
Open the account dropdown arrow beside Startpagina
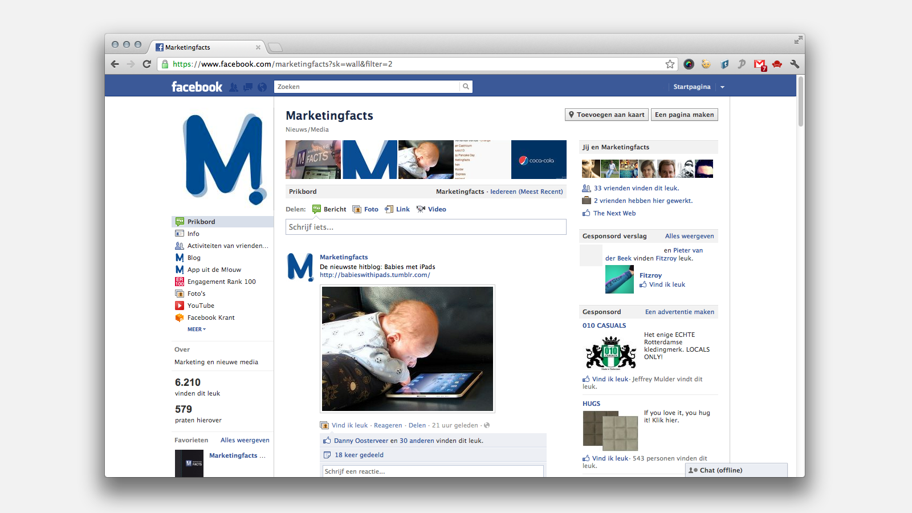click(x=722, y=87)
